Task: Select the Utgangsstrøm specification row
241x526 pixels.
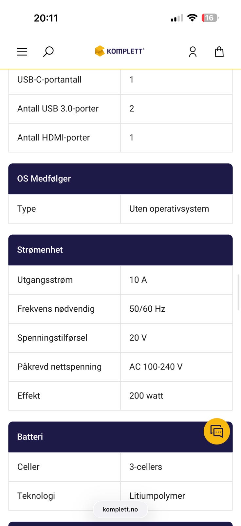Action: tap(65, 280)
